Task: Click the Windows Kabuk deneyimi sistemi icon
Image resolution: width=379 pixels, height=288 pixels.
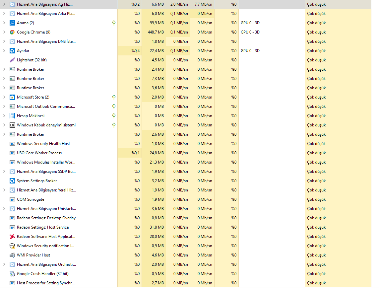Action: tap(12, 125)
